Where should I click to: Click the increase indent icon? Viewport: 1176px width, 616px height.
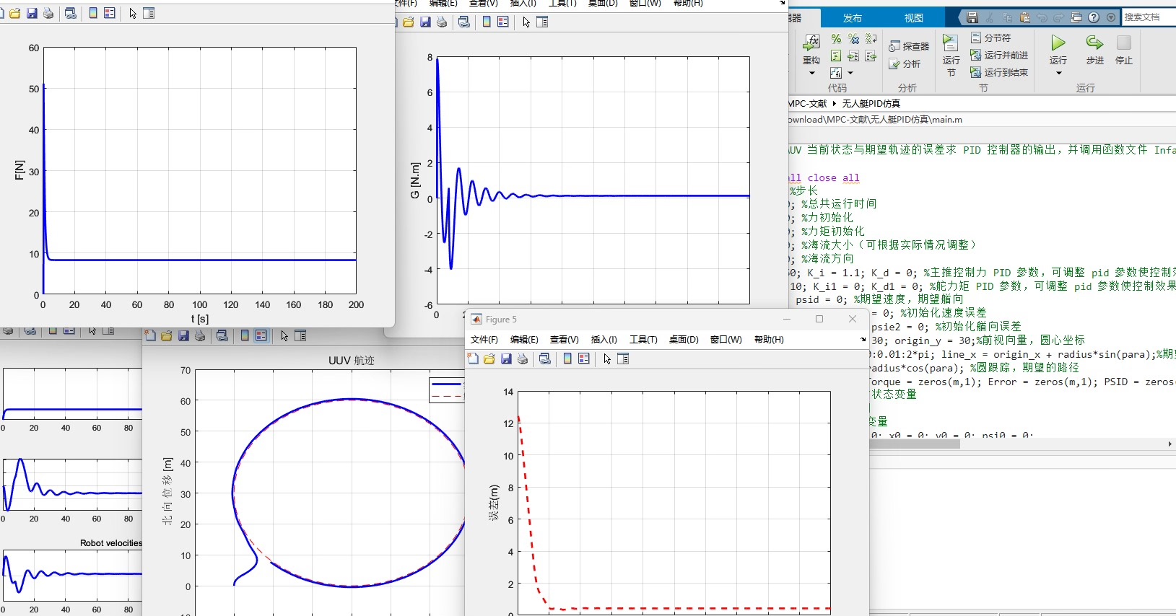click(853, 56)
